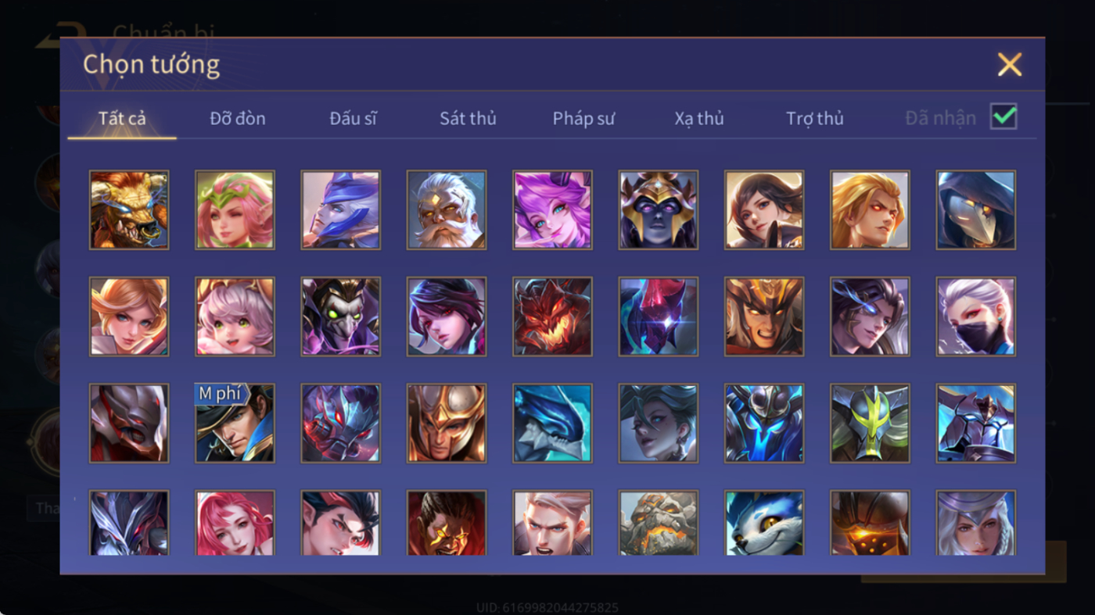Select the blue shark hero portrait

point(552,423)
